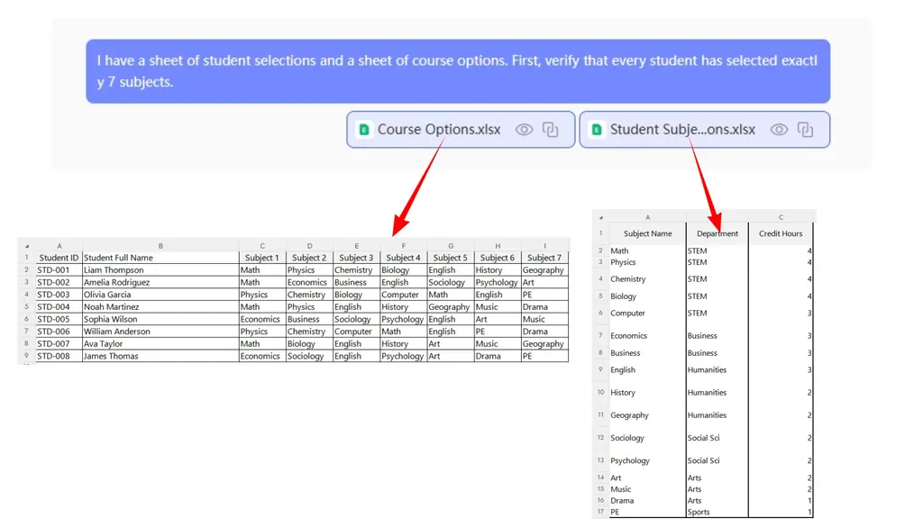Select column F header in the student sheet
The width and height of the screenshot is (923, 519).
click(x=403, y=246)
